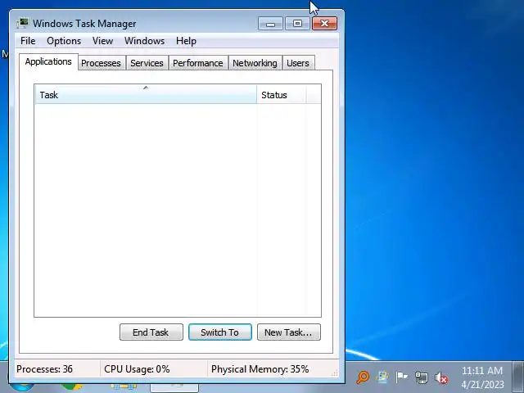Image resolution: width=524 pixels, height=393 pixels.
Task: Open the Help menu
Action: pyautogui.click(x=186, y=41)
